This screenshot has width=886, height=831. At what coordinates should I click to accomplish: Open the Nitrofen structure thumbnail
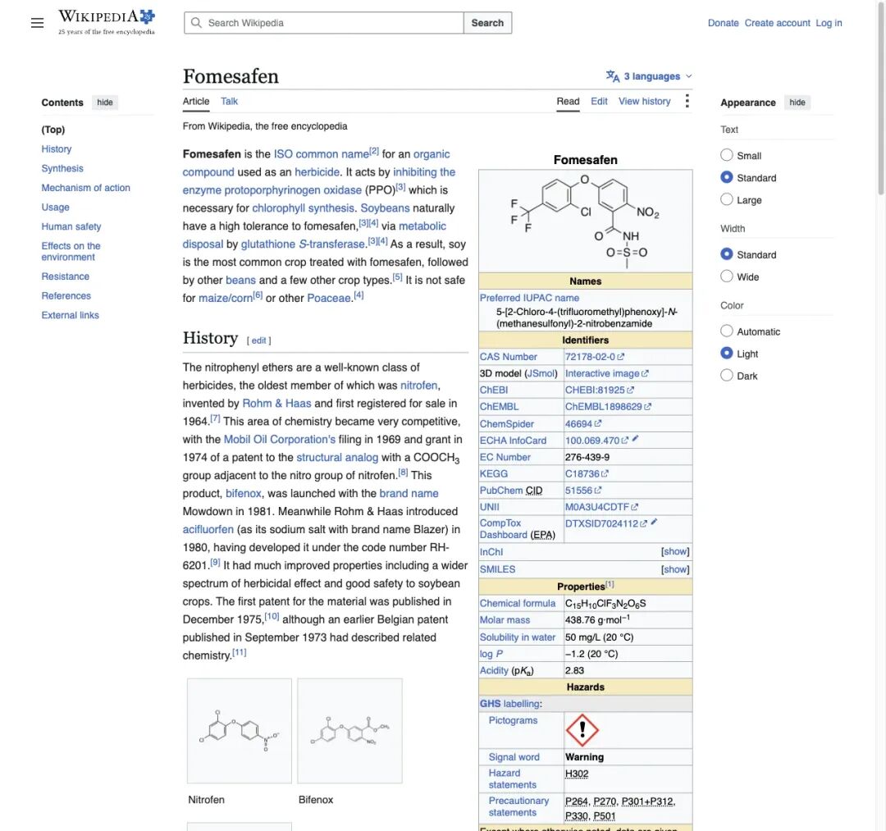(240, 731)
